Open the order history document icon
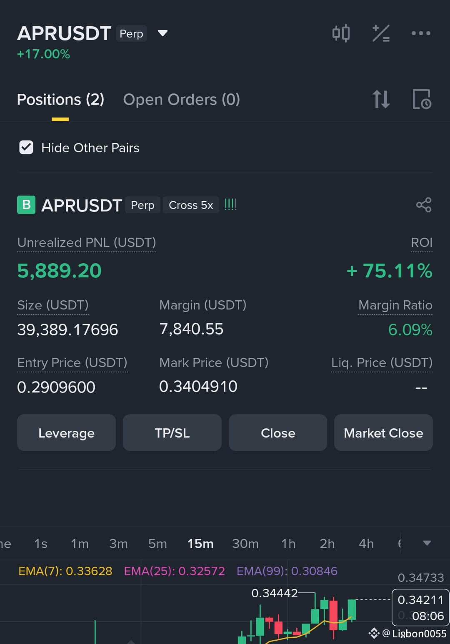The width and height of the screenshot is (450, 644). click(x=422, y=99)
